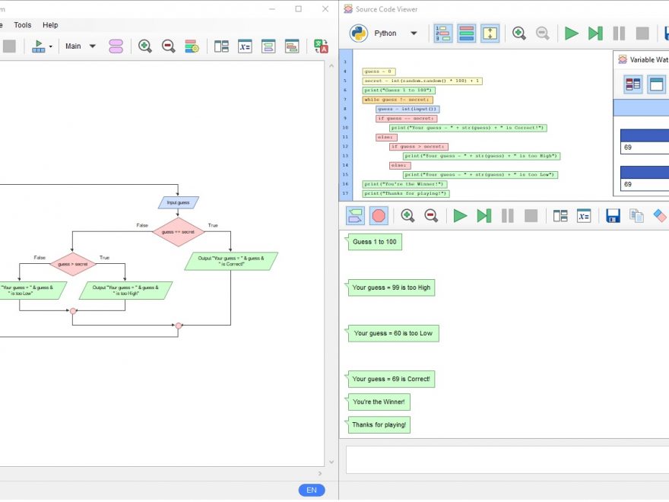Click the pink Add Function shape icon
The width and height of the screenshot is (669, 502).
tap(116, 46)
